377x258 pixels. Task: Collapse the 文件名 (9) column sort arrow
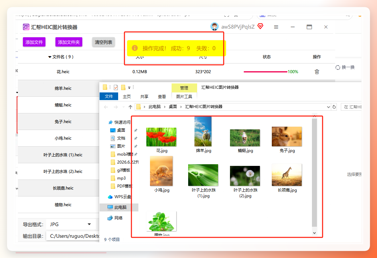50,57
